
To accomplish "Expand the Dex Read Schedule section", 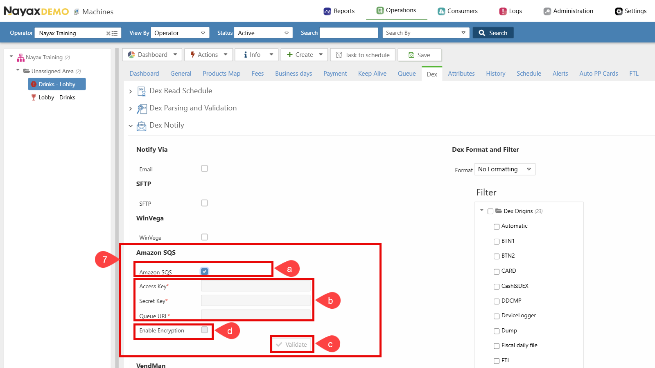I will point(131,92).
